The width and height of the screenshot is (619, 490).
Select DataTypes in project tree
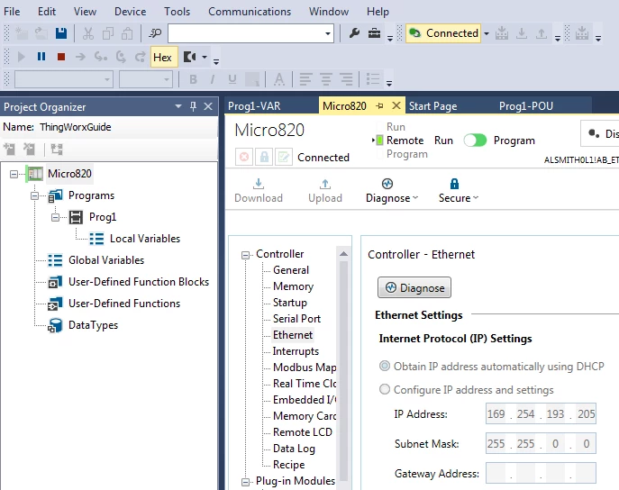coord(93,325)
